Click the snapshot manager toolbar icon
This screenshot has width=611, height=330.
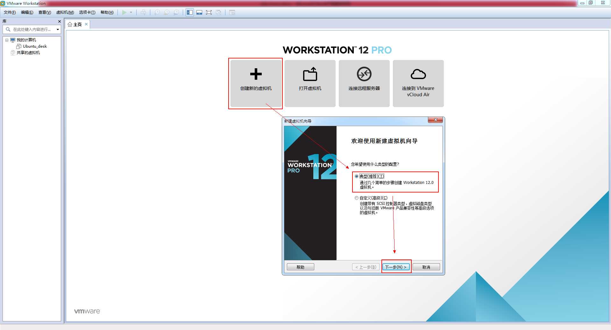coord(176,12)
